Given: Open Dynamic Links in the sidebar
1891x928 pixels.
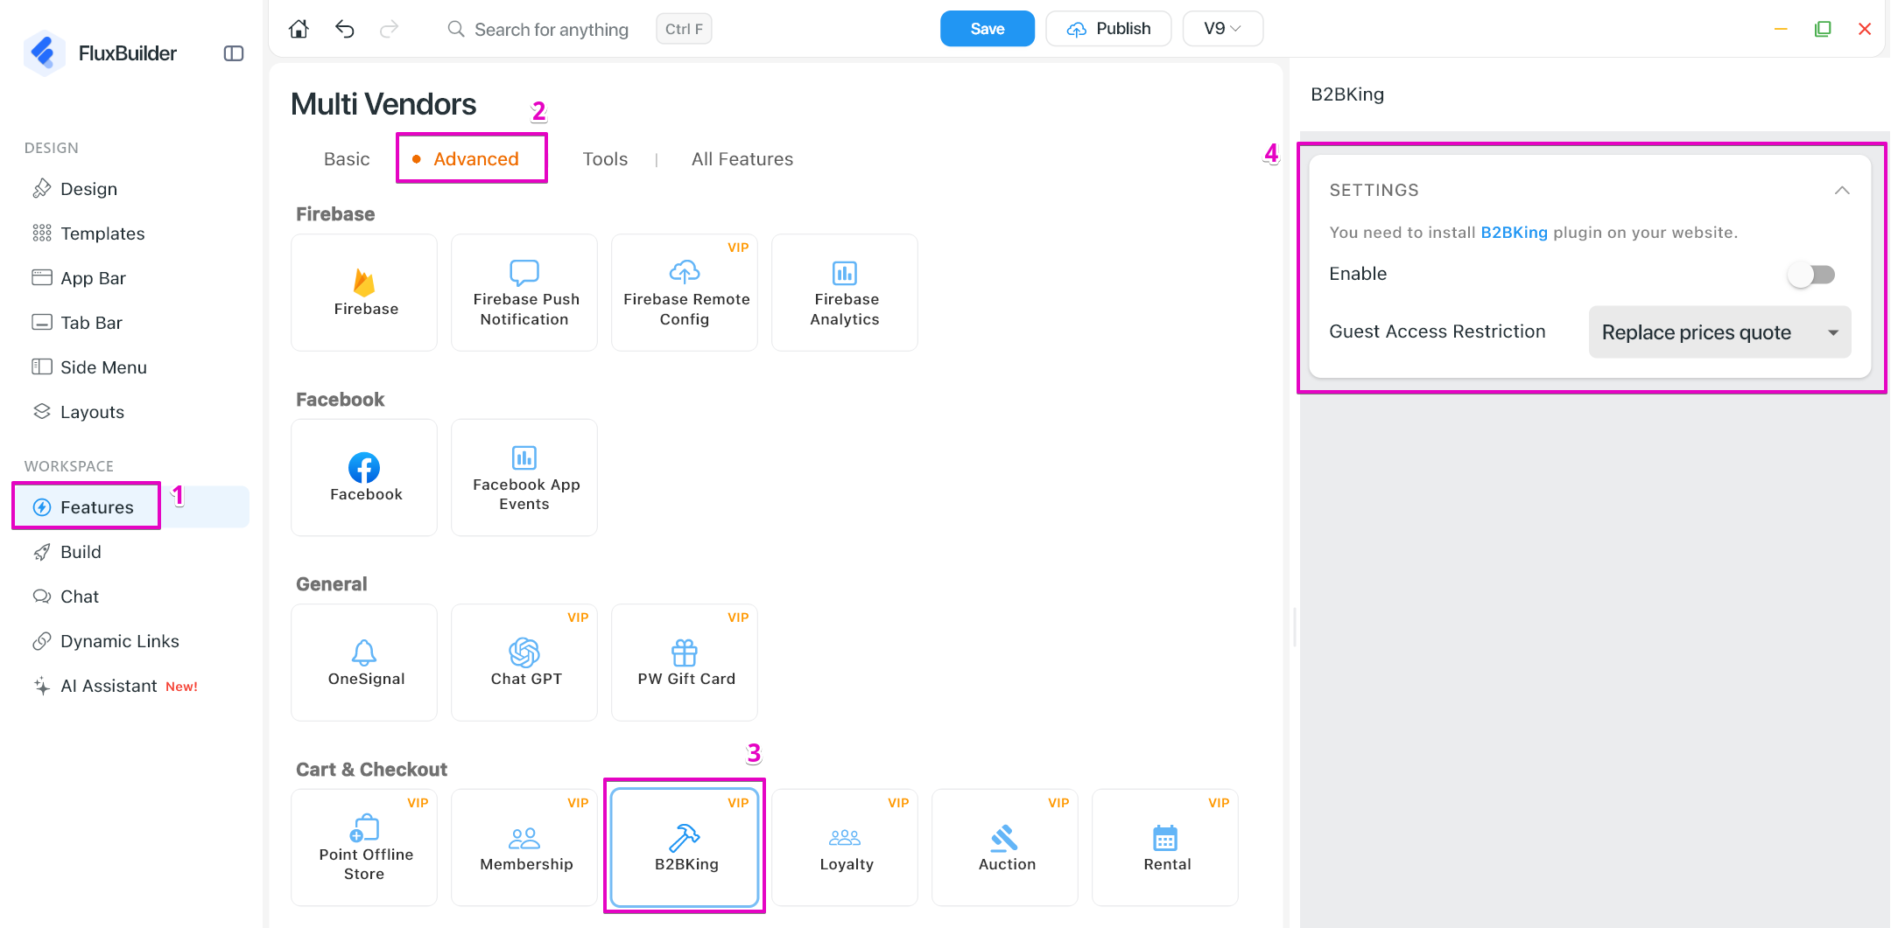Looking at the screenshot, I should click(131, 641).
